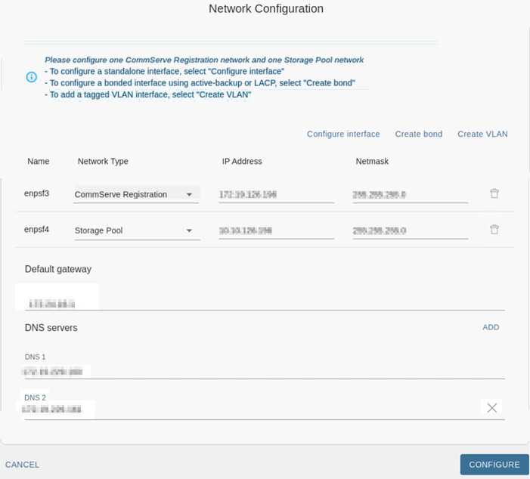Click the CONFIGURE button

point(494,465)
